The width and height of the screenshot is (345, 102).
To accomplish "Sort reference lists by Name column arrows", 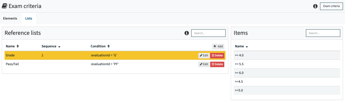I will coord(18,46).
